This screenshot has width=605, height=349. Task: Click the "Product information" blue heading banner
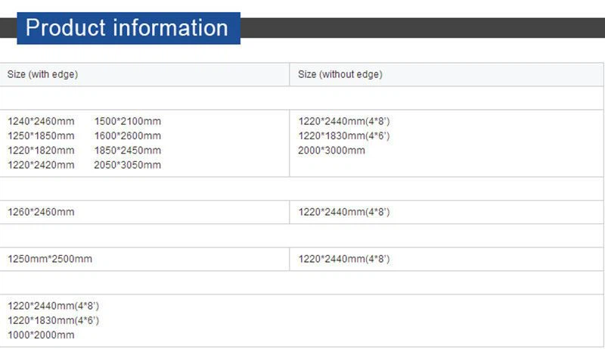pyautogui.click(x=127, y=28)
